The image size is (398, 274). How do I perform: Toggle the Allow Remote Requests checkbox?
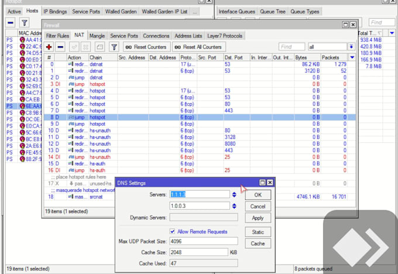(172, 231)
